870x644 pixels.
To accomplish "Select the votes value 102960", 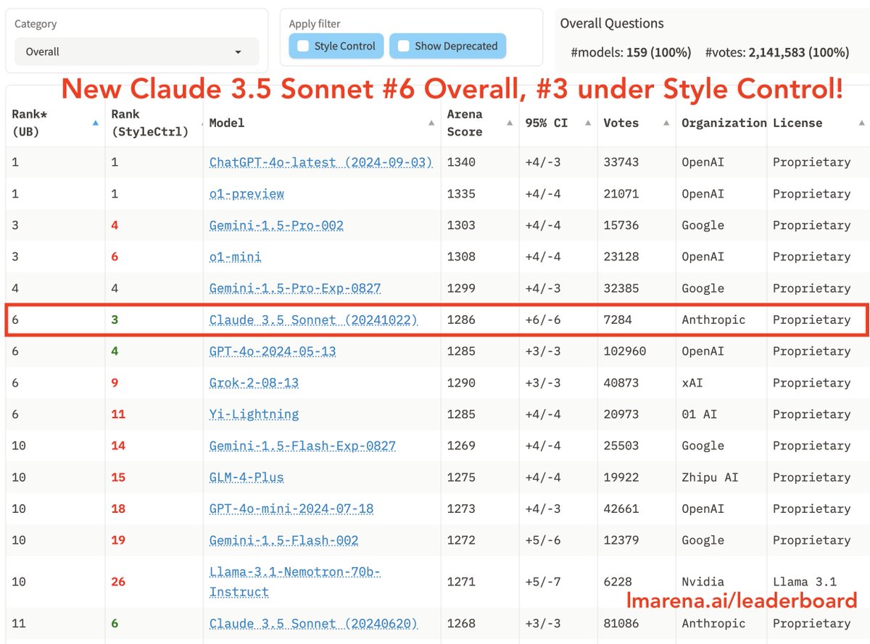I will [626, 351].
